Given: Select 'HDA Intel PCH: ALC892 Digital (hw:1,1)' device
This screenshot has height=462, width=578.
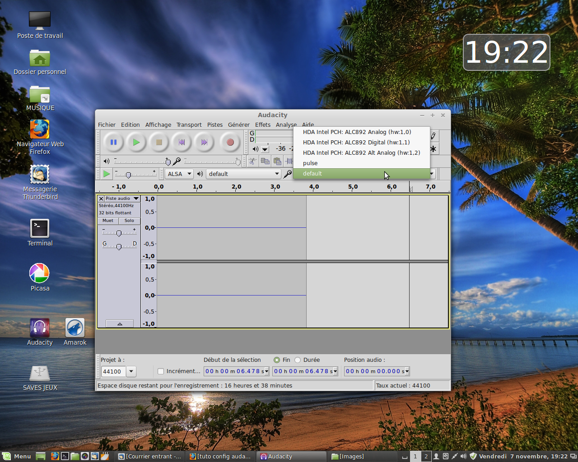Looking at the screenshot, I should (x=362, y=143).
